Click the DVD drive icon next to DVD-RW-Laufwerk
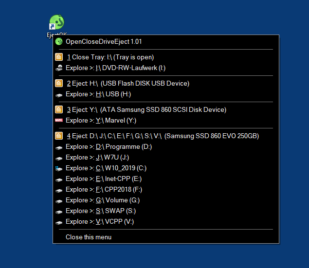The image size is (309, 268). [59, 68]
